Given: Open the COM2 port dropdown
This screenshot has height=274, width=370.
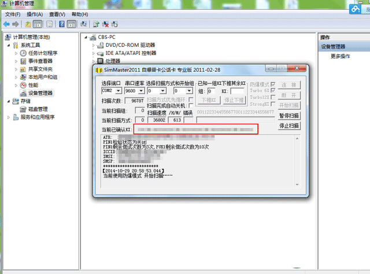Looking at the screenshot, I should pos(118,91).
